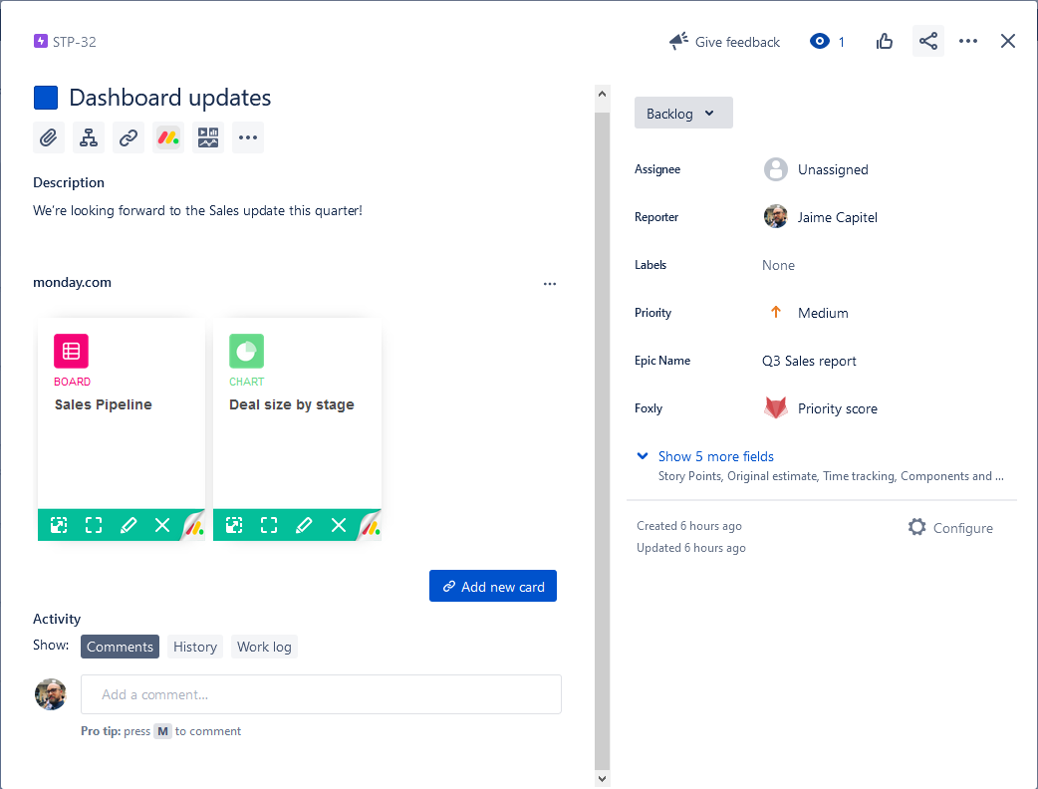Edit the Sales update description text
This screenshot has height=789, width=1038.
coord(197,210)
